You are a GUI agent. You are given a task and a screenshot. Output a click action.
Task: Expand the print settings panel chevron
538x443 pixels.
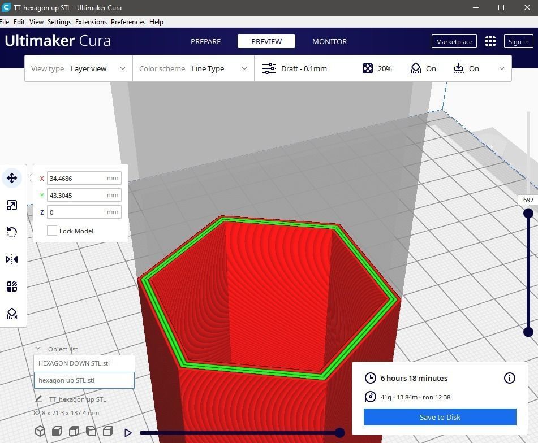coord(502,68)
